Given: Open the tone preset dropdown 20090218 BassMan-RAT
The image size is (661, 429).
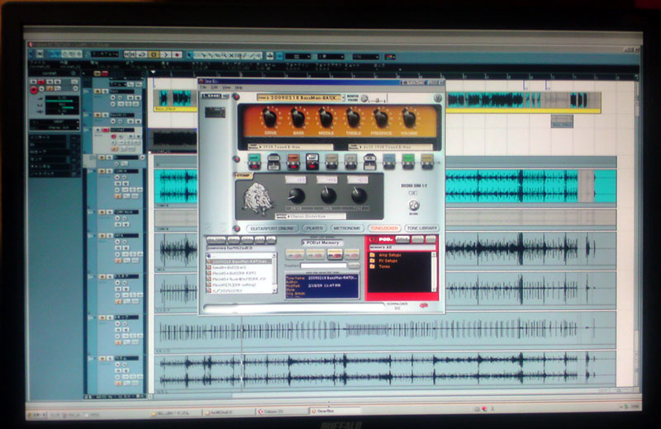Looking at the screenshot, I should [301, 97].
